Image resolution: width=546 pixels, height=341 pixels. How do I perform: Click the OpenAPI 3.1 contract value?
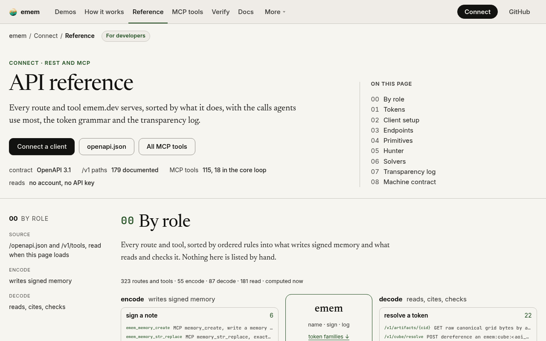[54, 170]
